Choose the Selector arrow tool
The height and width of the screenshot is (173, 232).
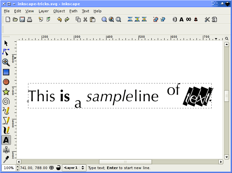(6, 43)
